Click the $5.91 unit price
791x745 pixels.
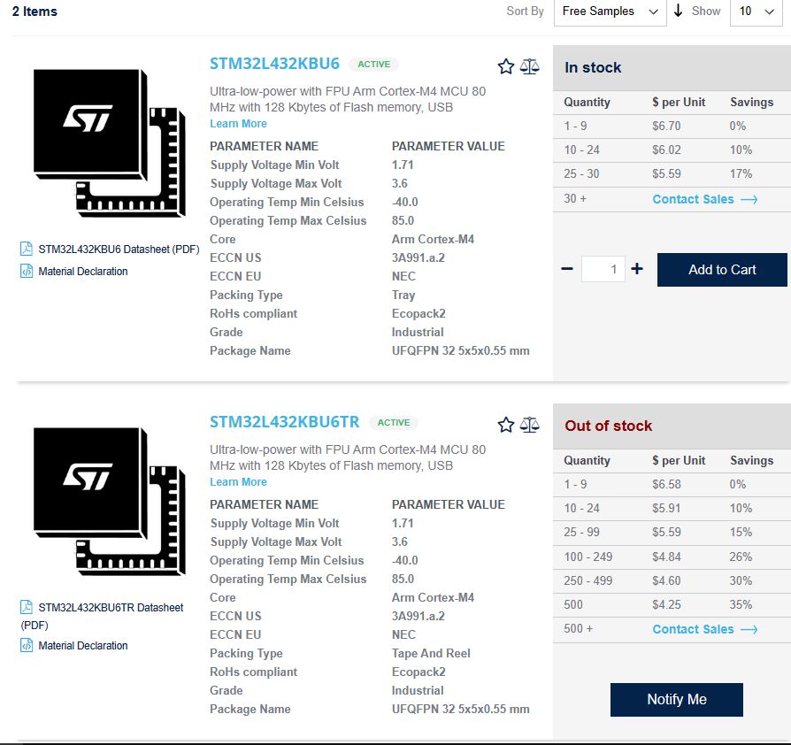click(666, 508)
